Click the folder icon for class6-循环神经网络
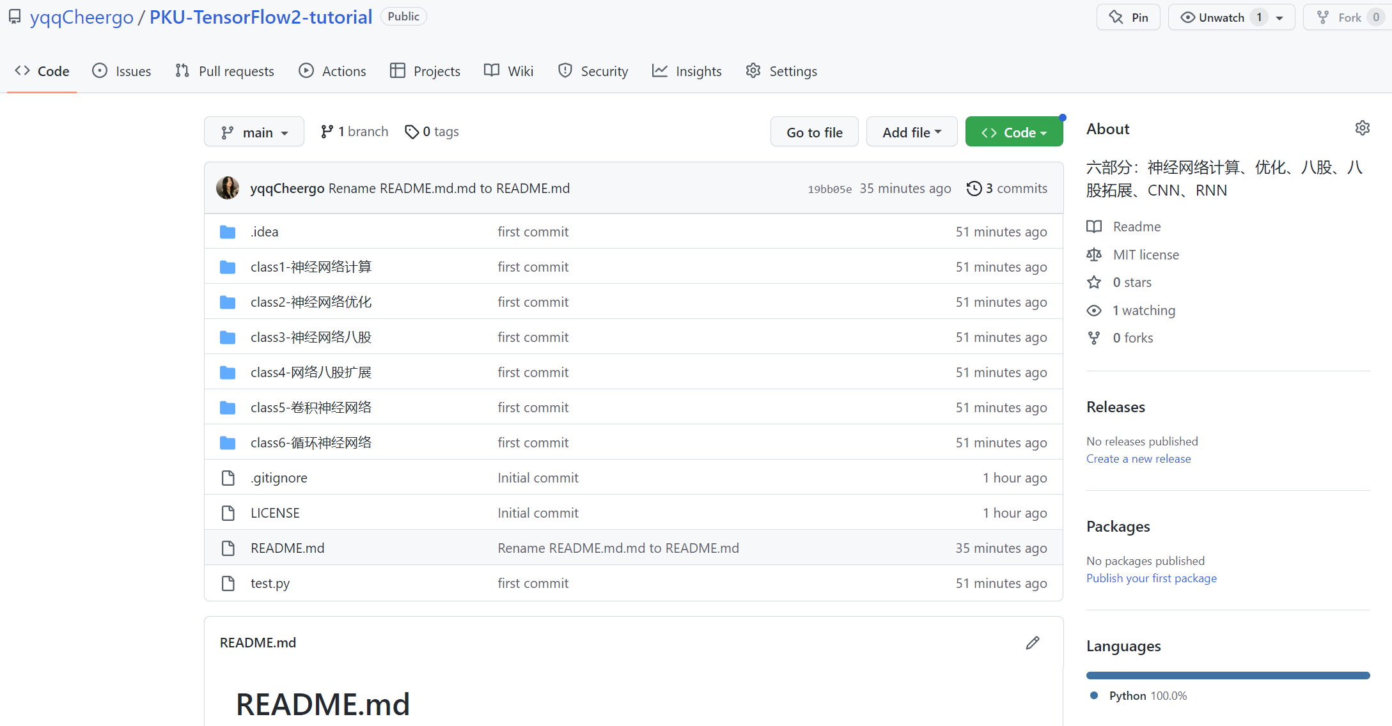 coord(228,443)
